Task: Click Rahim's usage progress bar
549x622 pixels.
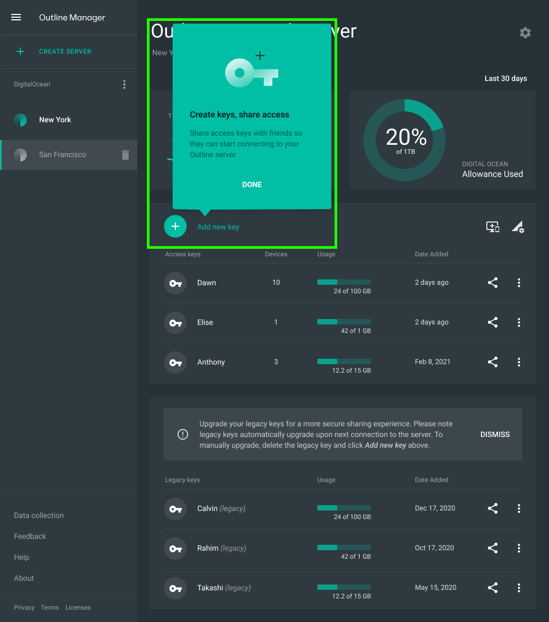Action: 344,548
